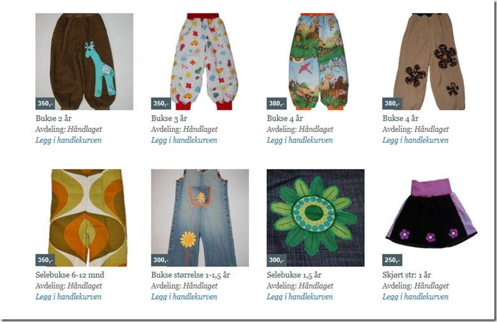The image size is (497, 322).
Task: Add the jungle print Bukse 4 år to cart
Action: [x=300, y=140]
